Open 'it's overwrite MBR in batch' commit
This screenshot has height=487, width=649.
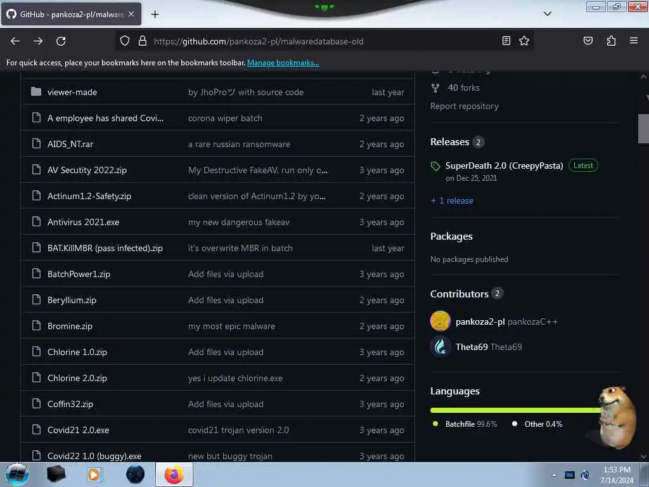[240, 248]
